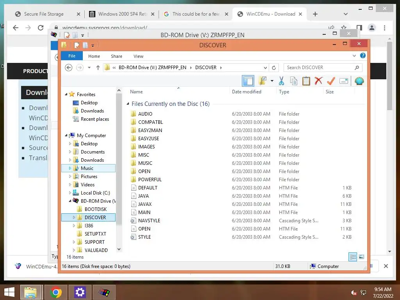Select the NAVSTYLE stylesheet file
This screenshot has width=400, height=300.
pyautogui.click(x=149, y=221)
